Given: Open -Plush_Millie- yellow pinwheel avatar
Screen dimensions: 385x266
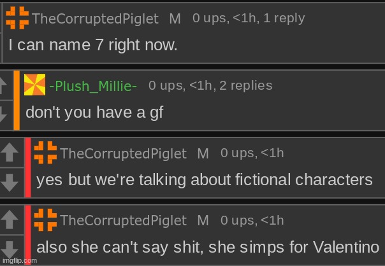Looking at the screenshot, I should 34,85.
